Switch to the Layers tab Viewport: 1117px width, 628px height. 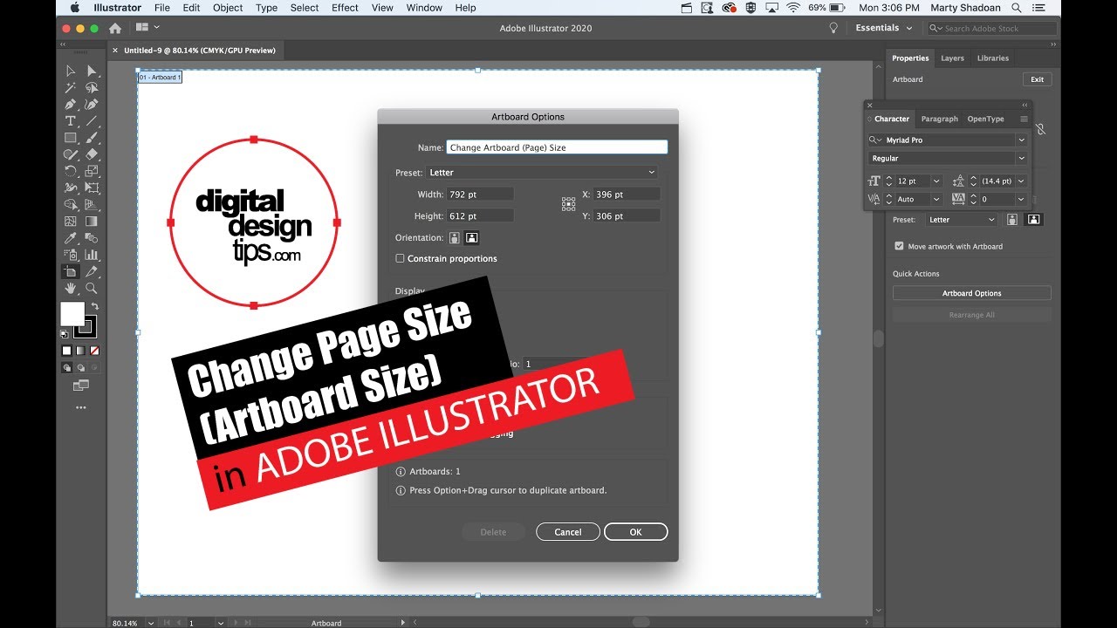coord(952,58)
